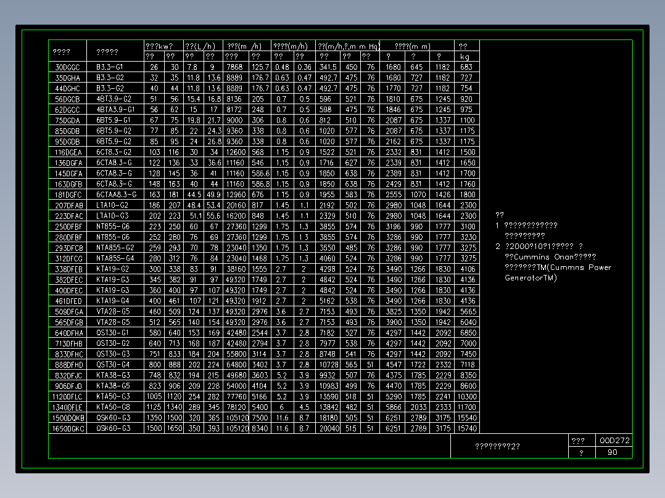Select engine cell B3.3-G1
665x498 pixels.
(x=115, y=67)
